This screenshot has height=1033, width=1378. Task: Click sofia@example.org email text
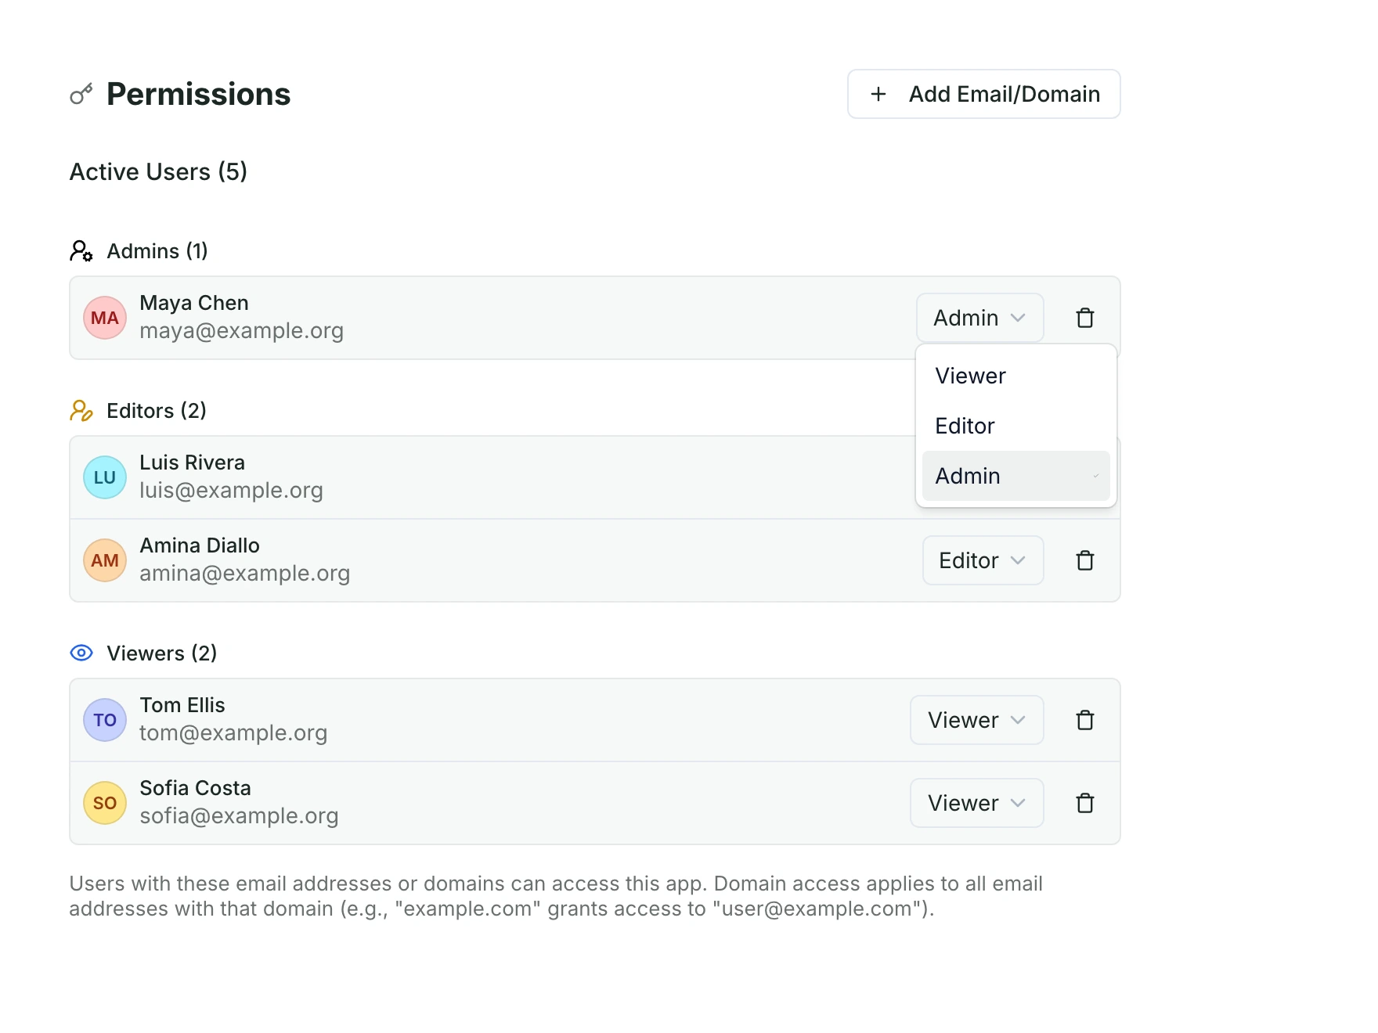(239, 816)
